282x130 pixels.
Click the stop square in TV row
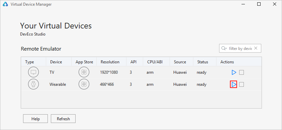click(242, 72)
